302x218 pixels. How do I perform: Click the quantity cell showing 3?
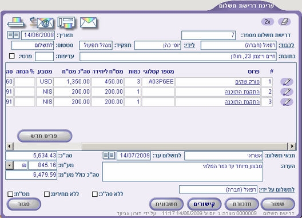coord(133,82)
